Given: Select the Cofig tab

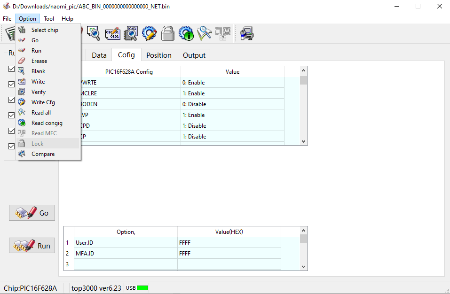Looking at the screenshot, I should pyautogui.click(x=126, y=55).
